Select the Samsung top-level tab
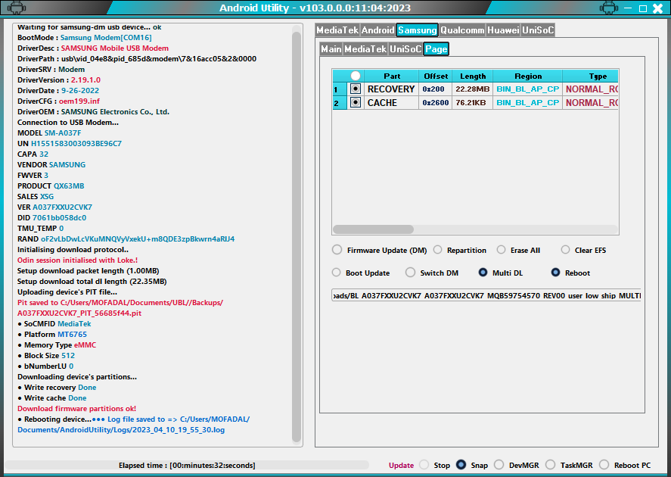 click(x=418, y=30)
